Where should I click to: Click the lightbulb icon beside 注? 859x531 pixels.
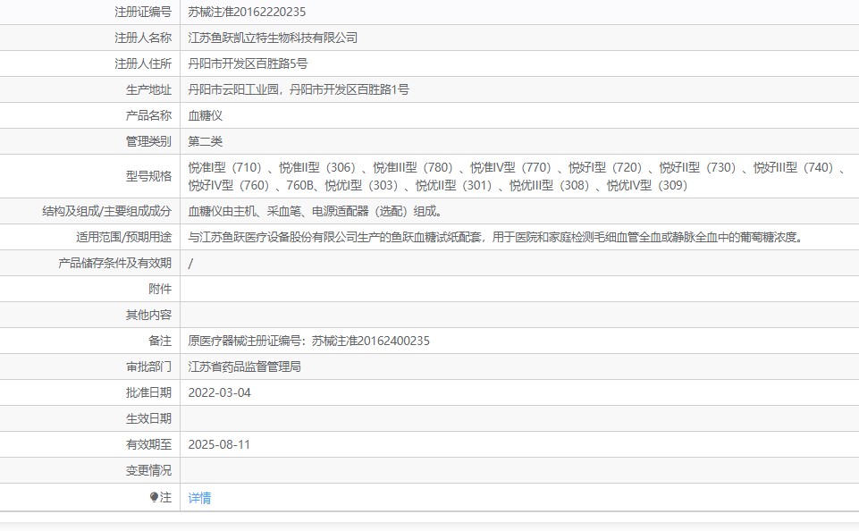coord(154,497)
